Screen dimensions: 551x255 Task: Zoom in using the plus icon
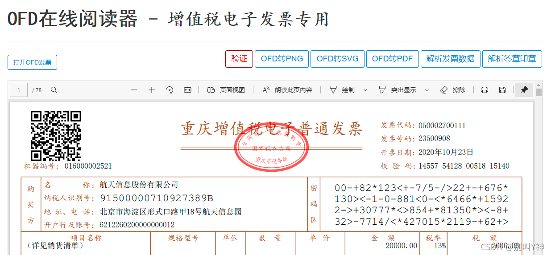(152, 90)
